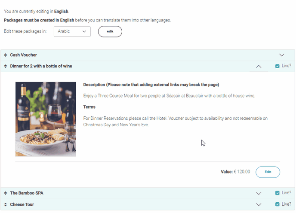
Task: Click the Cash Voucher reorder handle icon
Action: (6, 55)
